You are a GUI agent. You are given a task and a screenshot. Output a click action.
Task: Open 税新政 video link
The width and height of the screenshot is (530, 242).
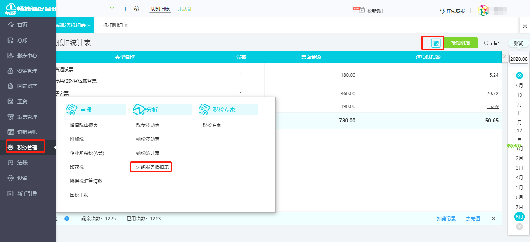[x=368, y=10]
